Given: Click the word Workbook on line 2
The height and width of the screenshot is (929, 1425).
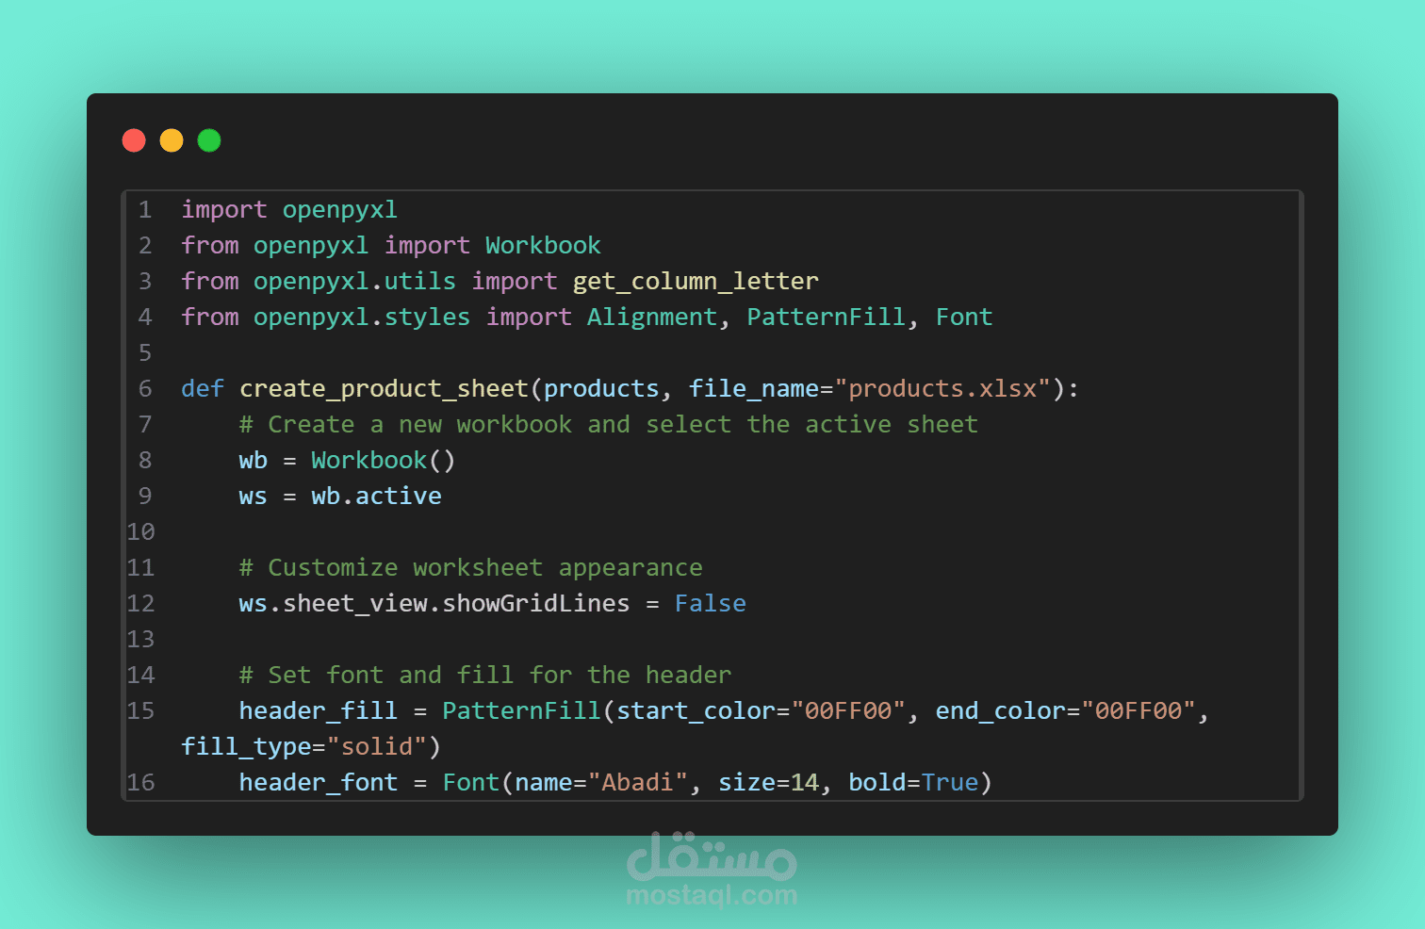Looking at the screenshot, I should coord(543,245).
